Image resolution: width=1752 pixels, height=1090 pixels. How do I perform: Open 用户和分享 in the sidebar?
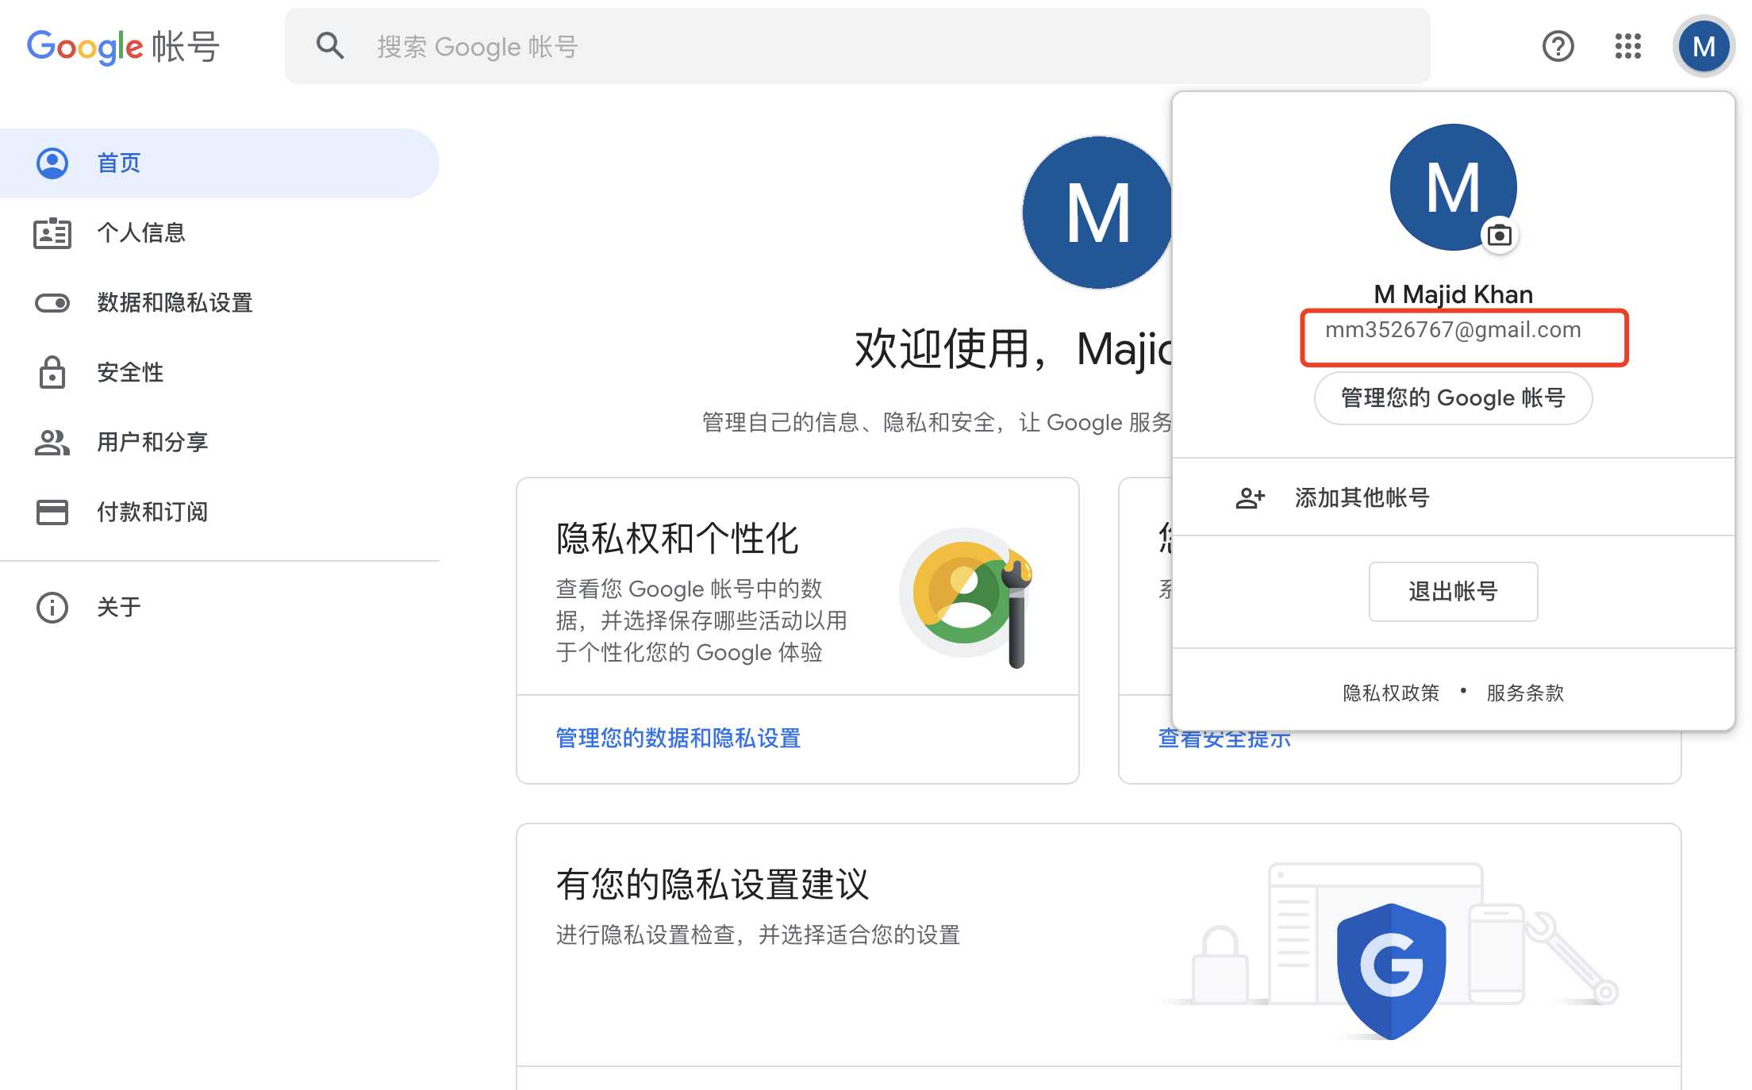tap(219, 443)
